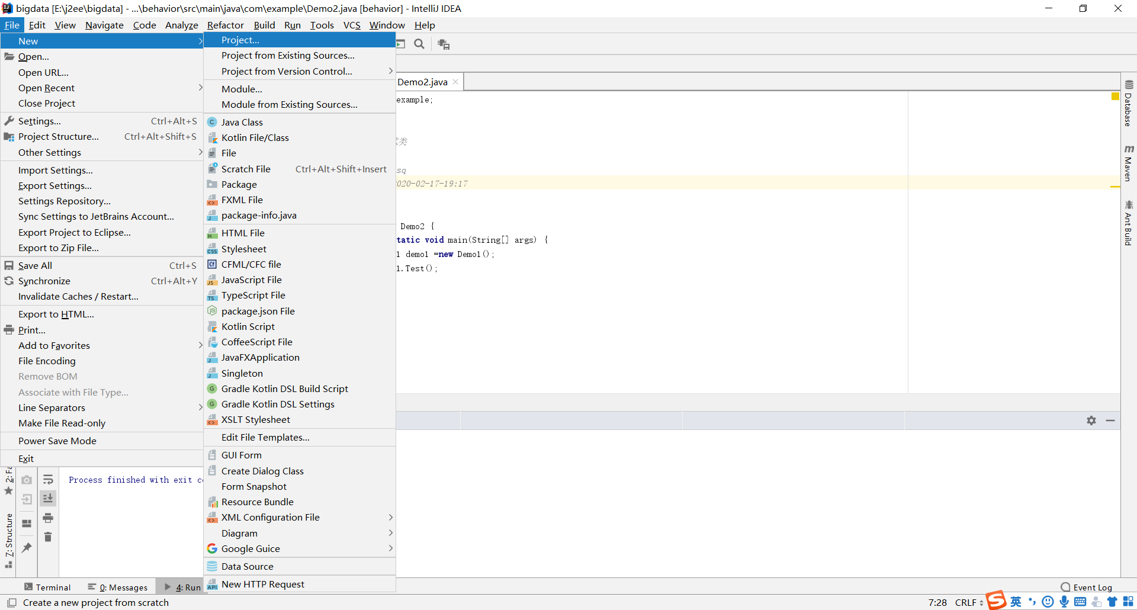This screenshot has width=1137, height=610.
Task: Expand the Open Recent submenu
Action: 102,88
